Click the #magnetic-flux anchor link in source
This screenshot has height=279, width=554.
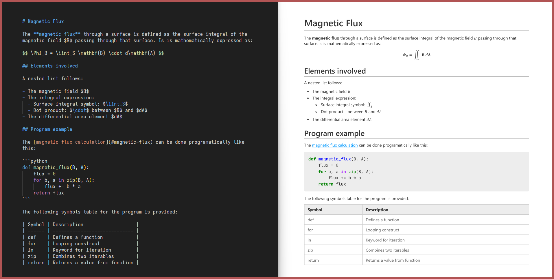click(130, 142)
